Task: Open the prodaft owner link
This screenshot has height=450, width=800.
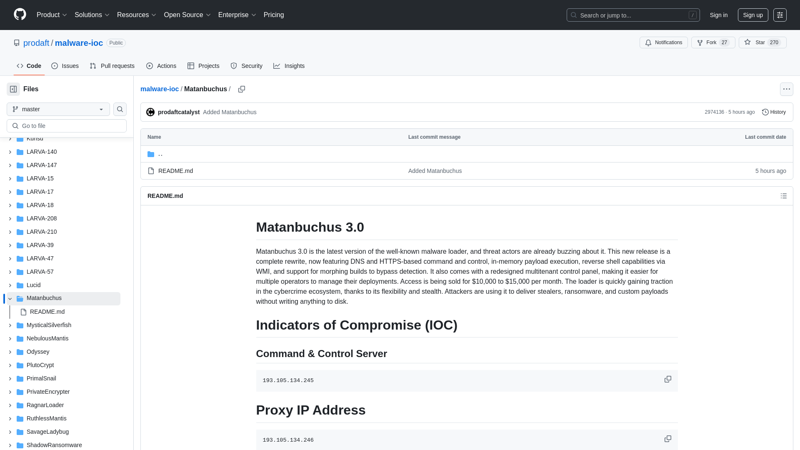Action: [36, 43]
